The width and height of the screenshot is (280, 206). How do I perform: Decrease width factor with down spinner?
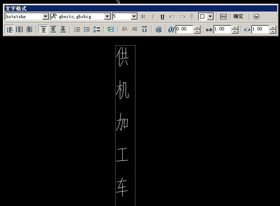click(273, 32)
